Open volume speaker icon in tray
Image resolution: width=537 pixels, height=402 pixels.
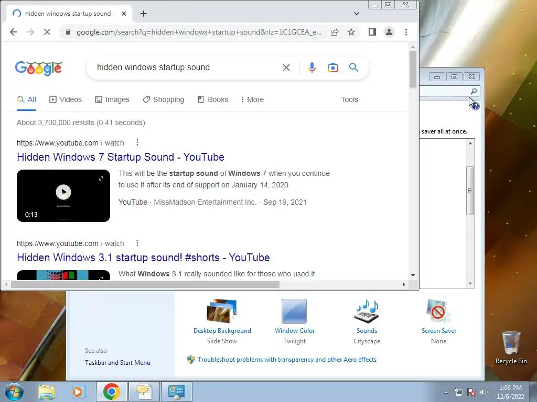click(484, 392)
